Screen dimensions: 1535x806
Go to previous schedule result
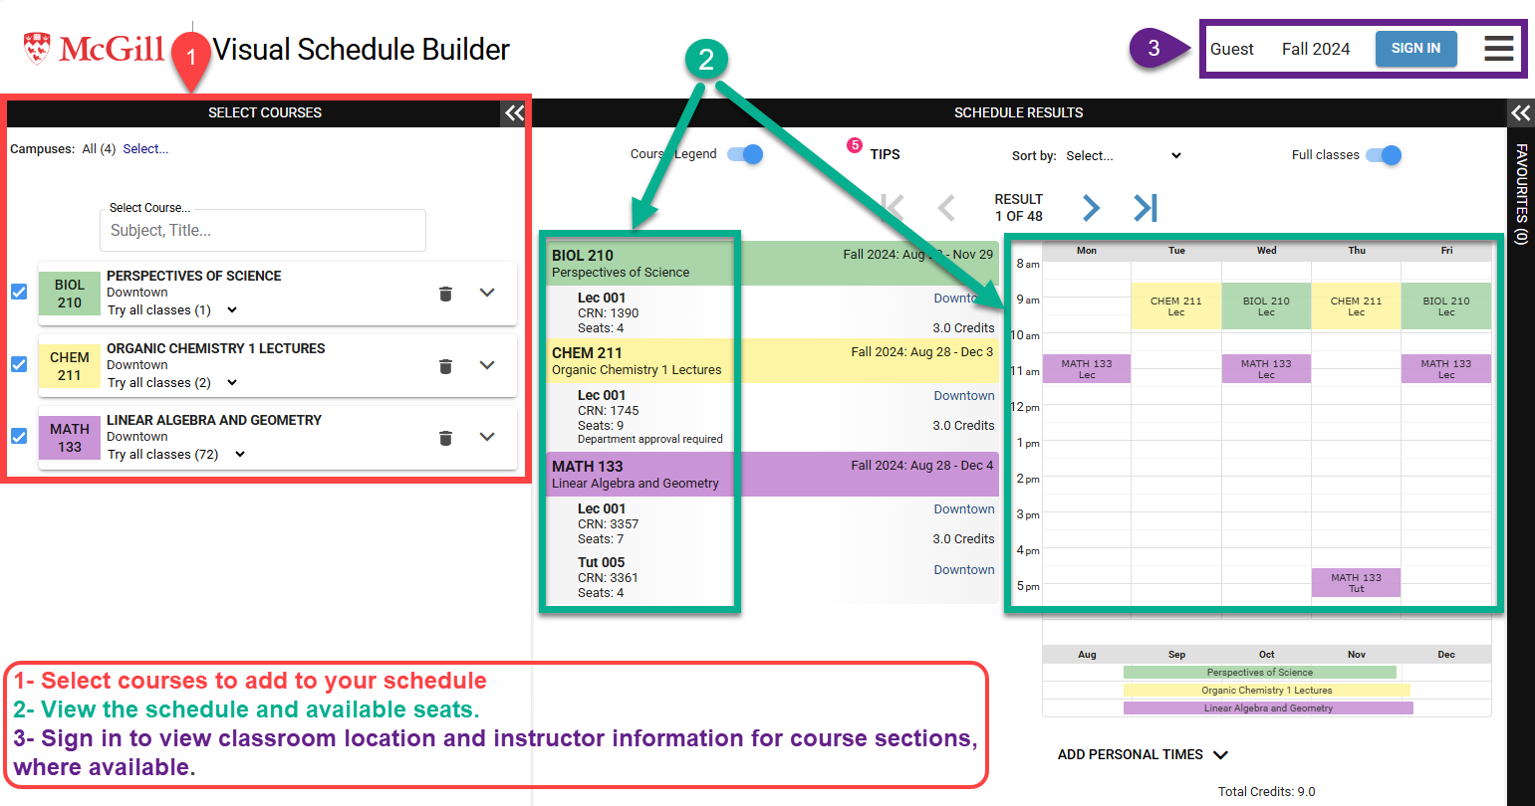coord(946,208)
